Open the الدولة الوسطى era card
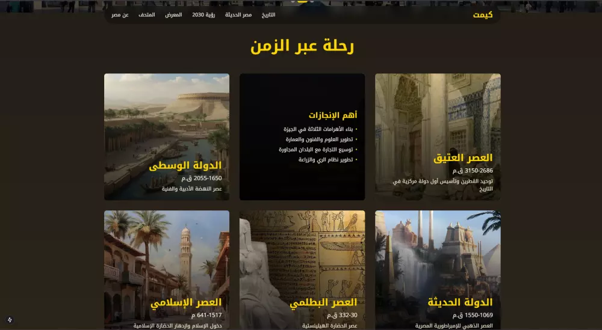The width and height of the screenshot is (602, 330). (167, 137)
